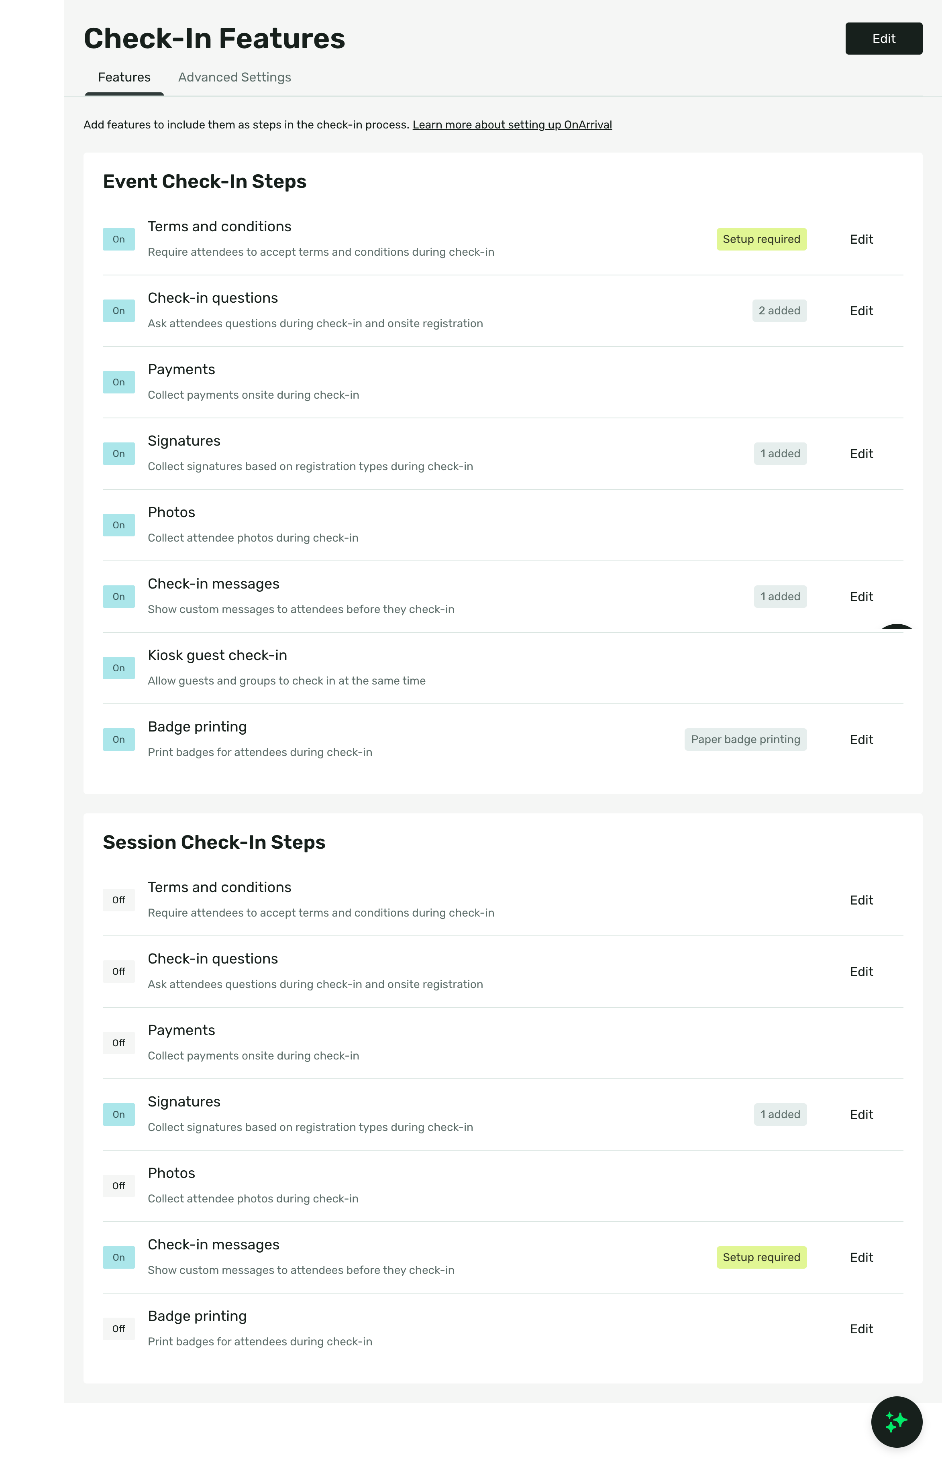The height and width of the screenshot is (1467, 942).
Task: Click the main Edit button at top
Action: (x=883, y=39)
